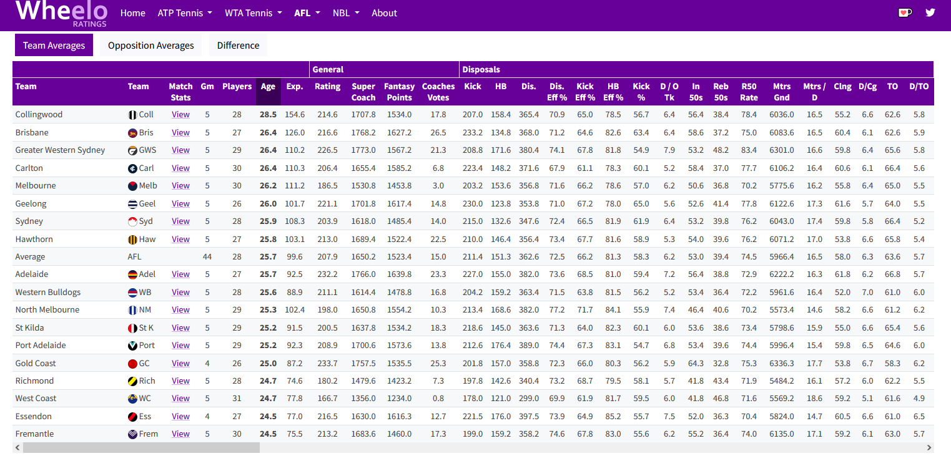This screenshot has height=456, width=951.
Task: Click the scrollbar right arrow
Action: [929, 447]
